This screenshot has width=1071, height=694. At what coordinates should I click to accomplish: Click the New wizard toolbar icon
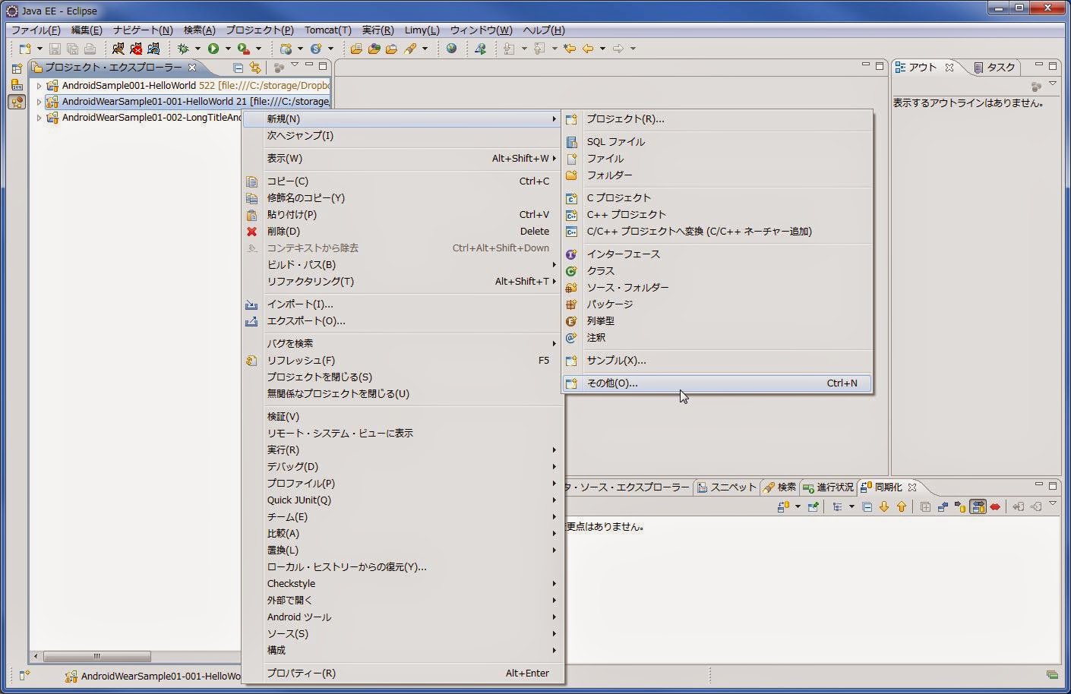(x=25, y=49)
